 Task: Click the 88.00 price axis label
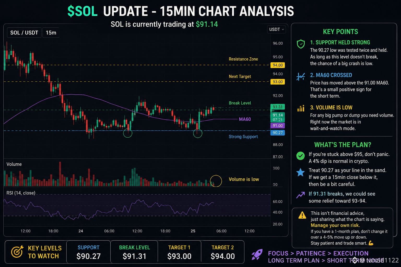point(278,145)
